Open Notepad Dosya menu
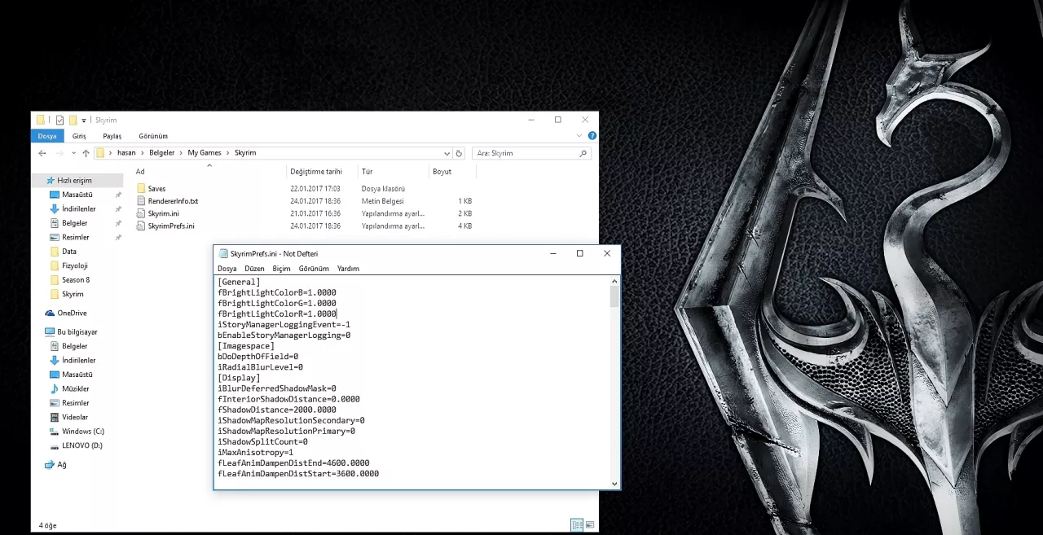Viewport: 1043px width, 535px height. (227, 268)
